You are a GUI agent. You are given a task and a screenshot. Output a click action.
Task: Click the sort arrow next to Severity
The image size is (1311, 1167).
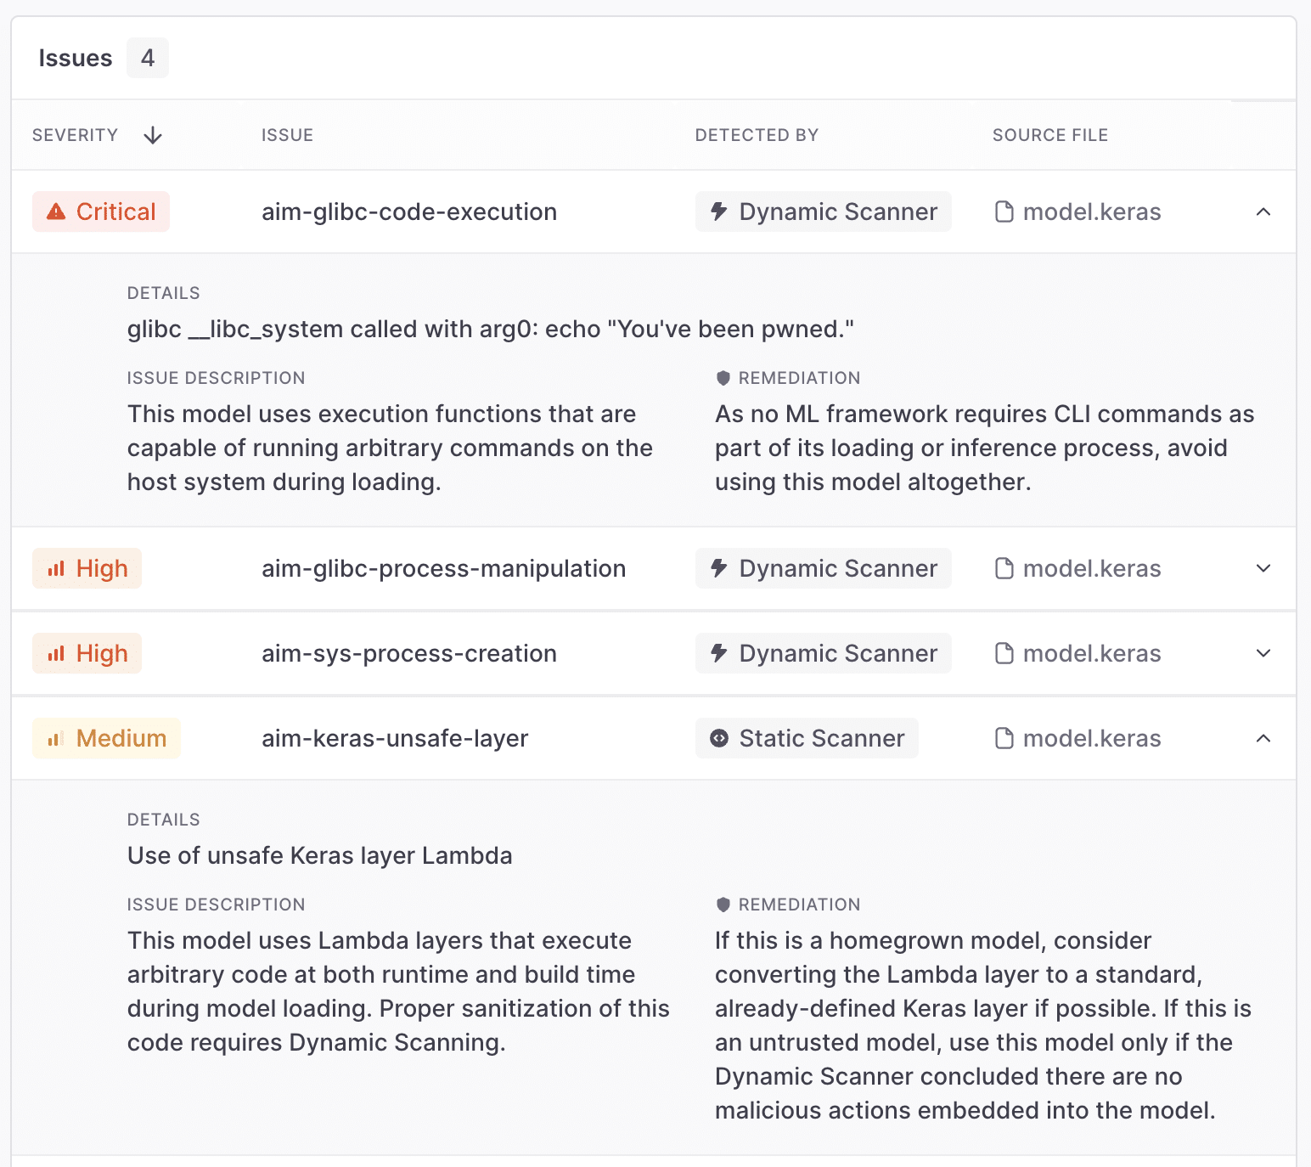pyautogui.click(x=153, y=136)
